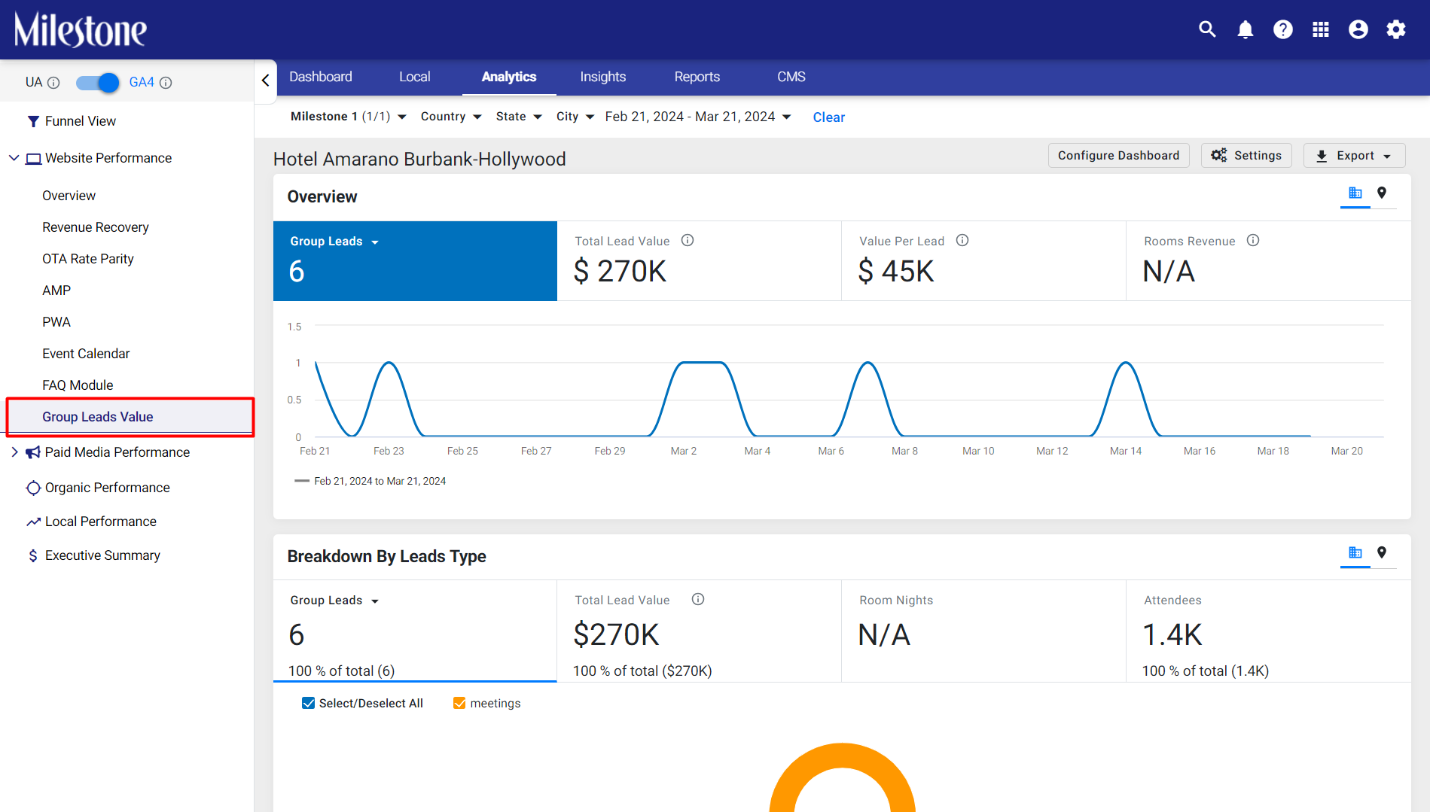Viewport: 1430px width, 812px height.
Task: Open the Country filter dropdown
Action: point(451,117)
